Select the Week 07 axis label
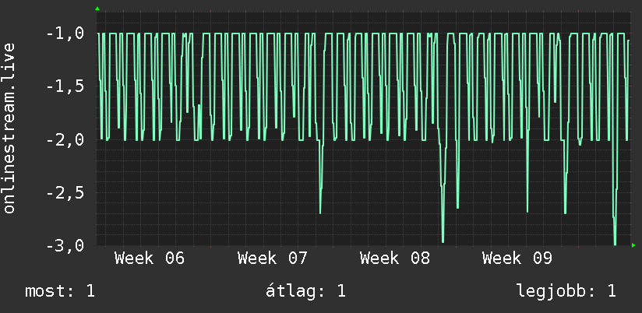Viewport: 642px width, 313px height. click(x=272, y=258)
